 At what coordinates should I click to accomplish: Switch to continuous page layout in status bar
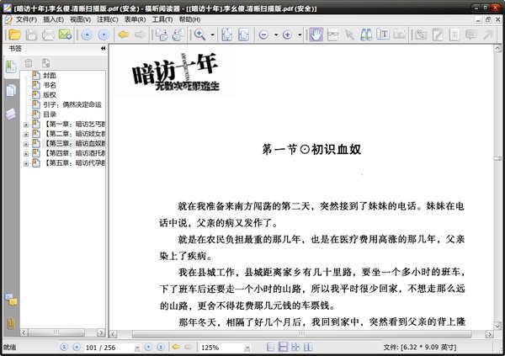[x=283, y=347]
